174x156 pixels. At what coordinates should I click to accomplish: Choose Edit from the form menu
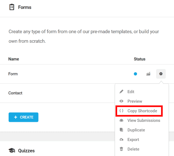click(131, 92)
